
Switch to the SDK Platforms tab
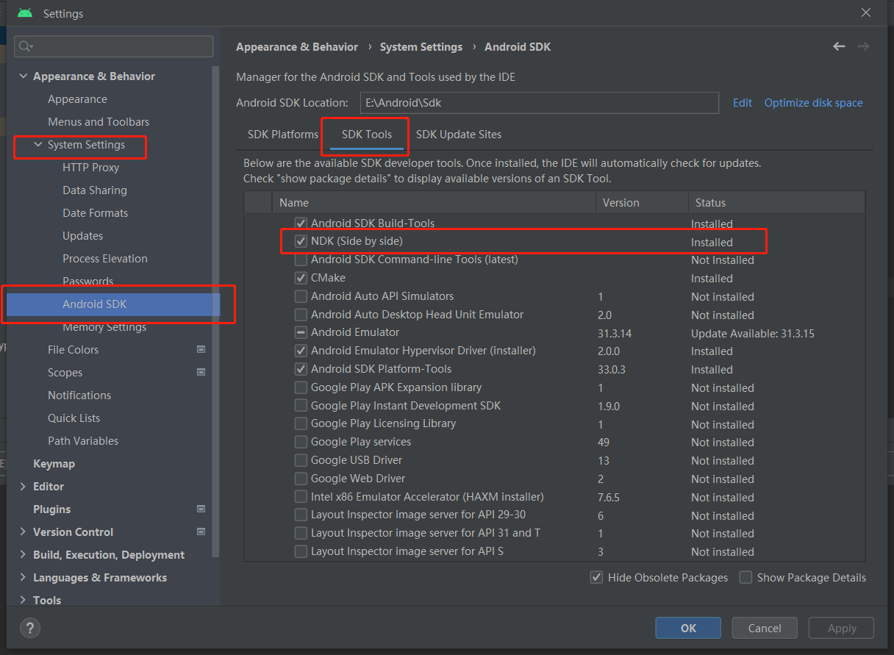click(283, 135)
